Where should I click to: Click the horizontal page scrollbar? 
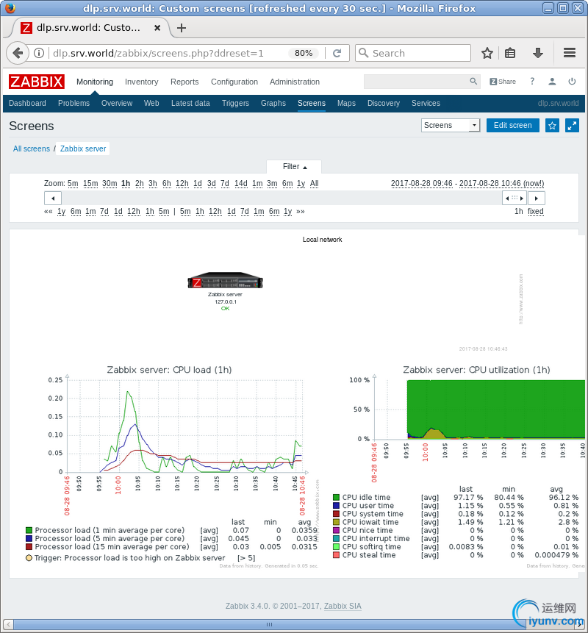(269, 624)
